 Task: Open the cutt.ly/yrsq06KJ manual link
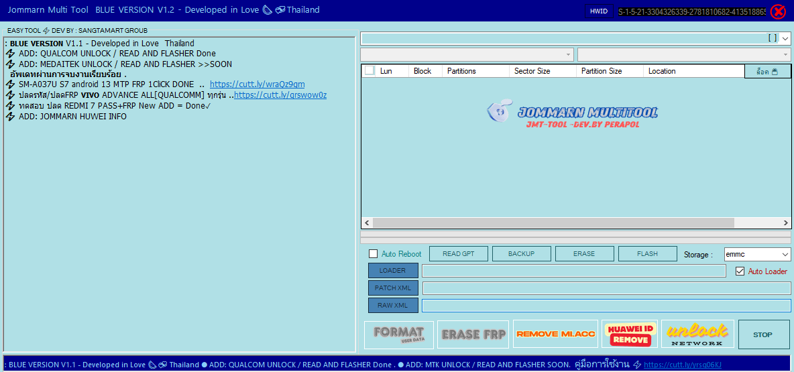(x=682, y=365)
